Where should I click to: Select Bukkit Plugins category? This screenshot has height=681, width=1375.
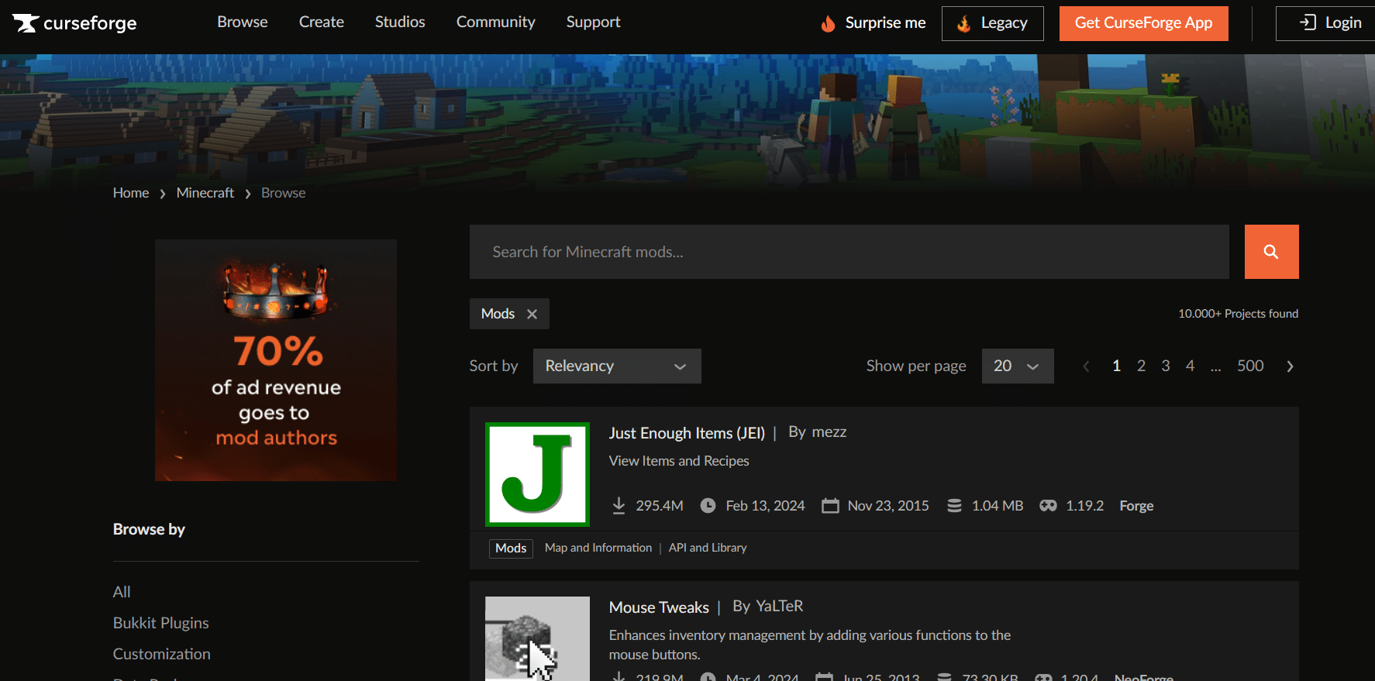pos(161,623)
